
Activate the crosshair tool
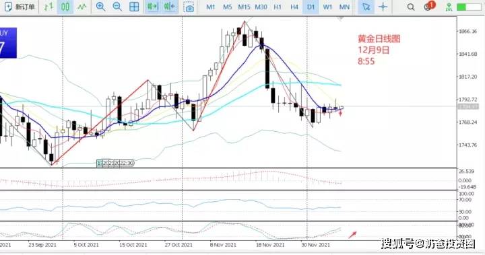coord(383,7)
